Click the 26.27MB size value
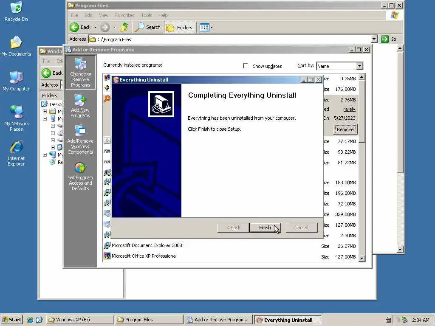 click(347, 246)
